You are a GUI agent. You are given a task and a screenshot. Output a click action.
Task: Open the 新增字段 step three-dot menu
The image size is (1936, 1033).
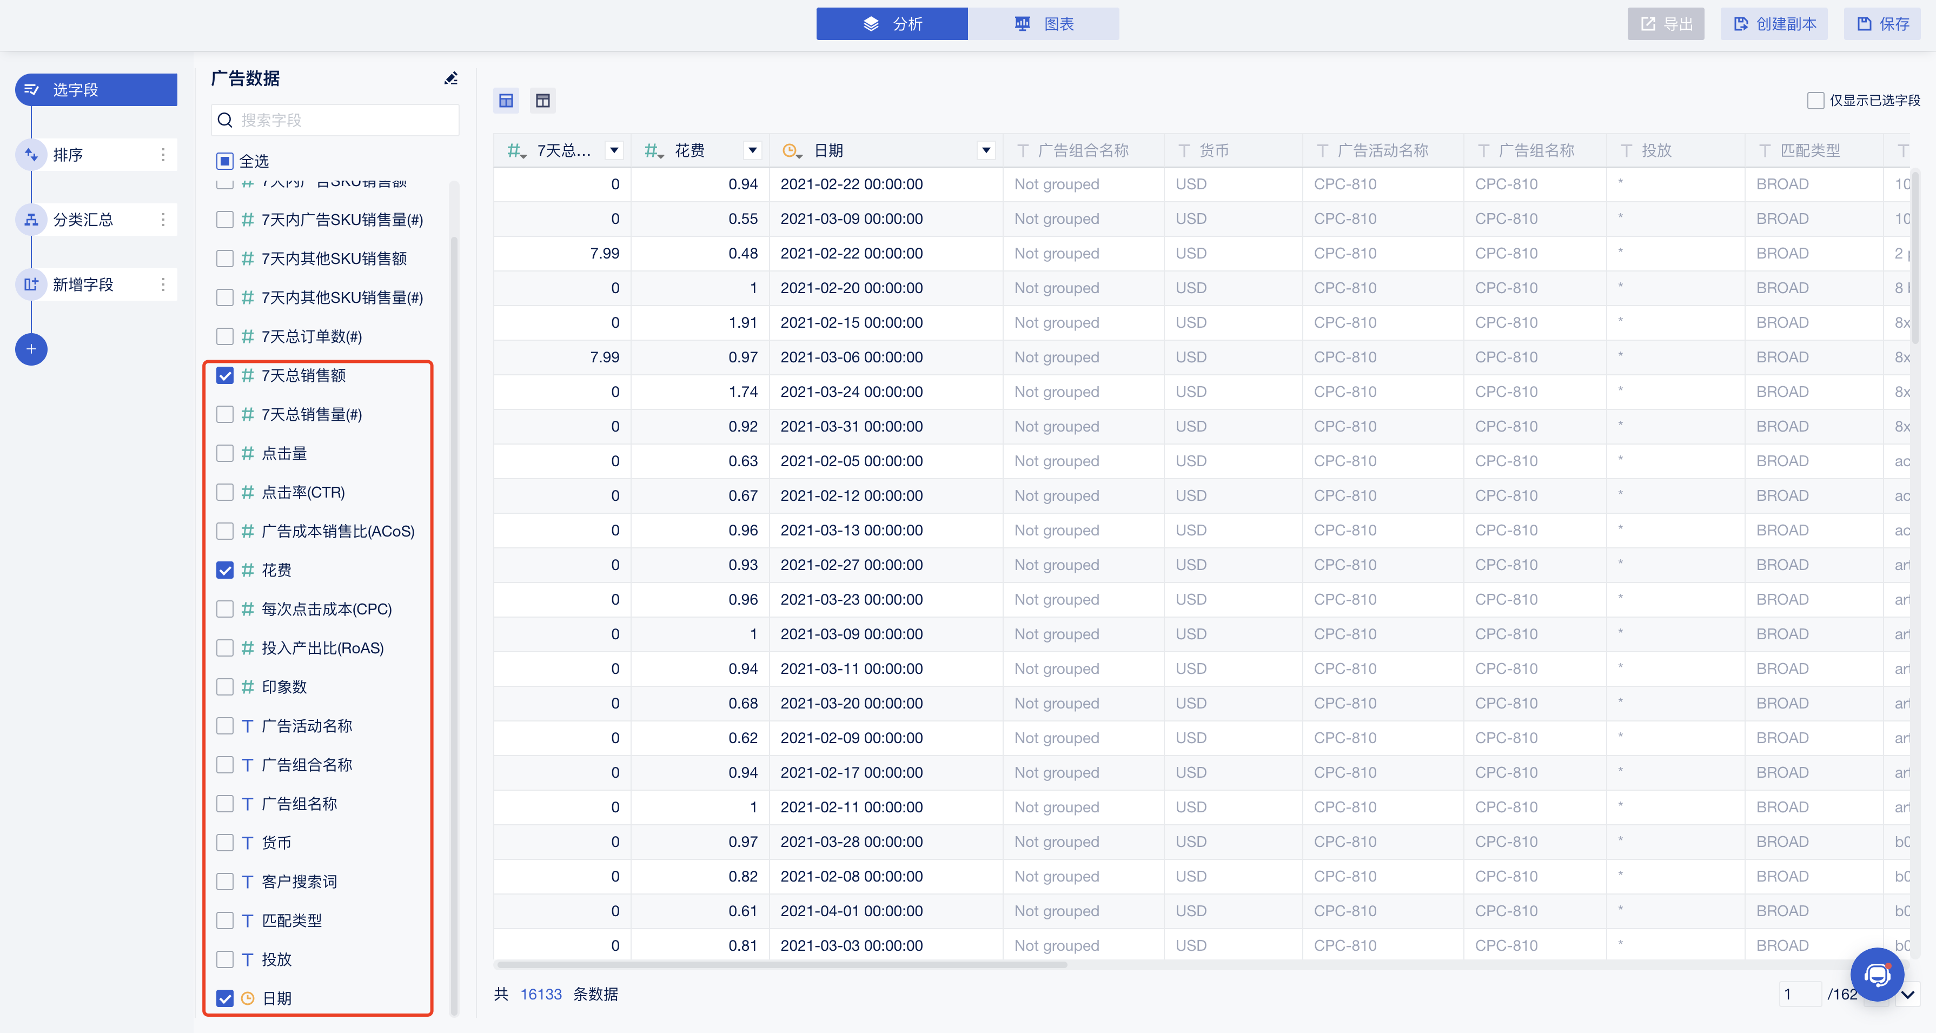pos(163,284)
